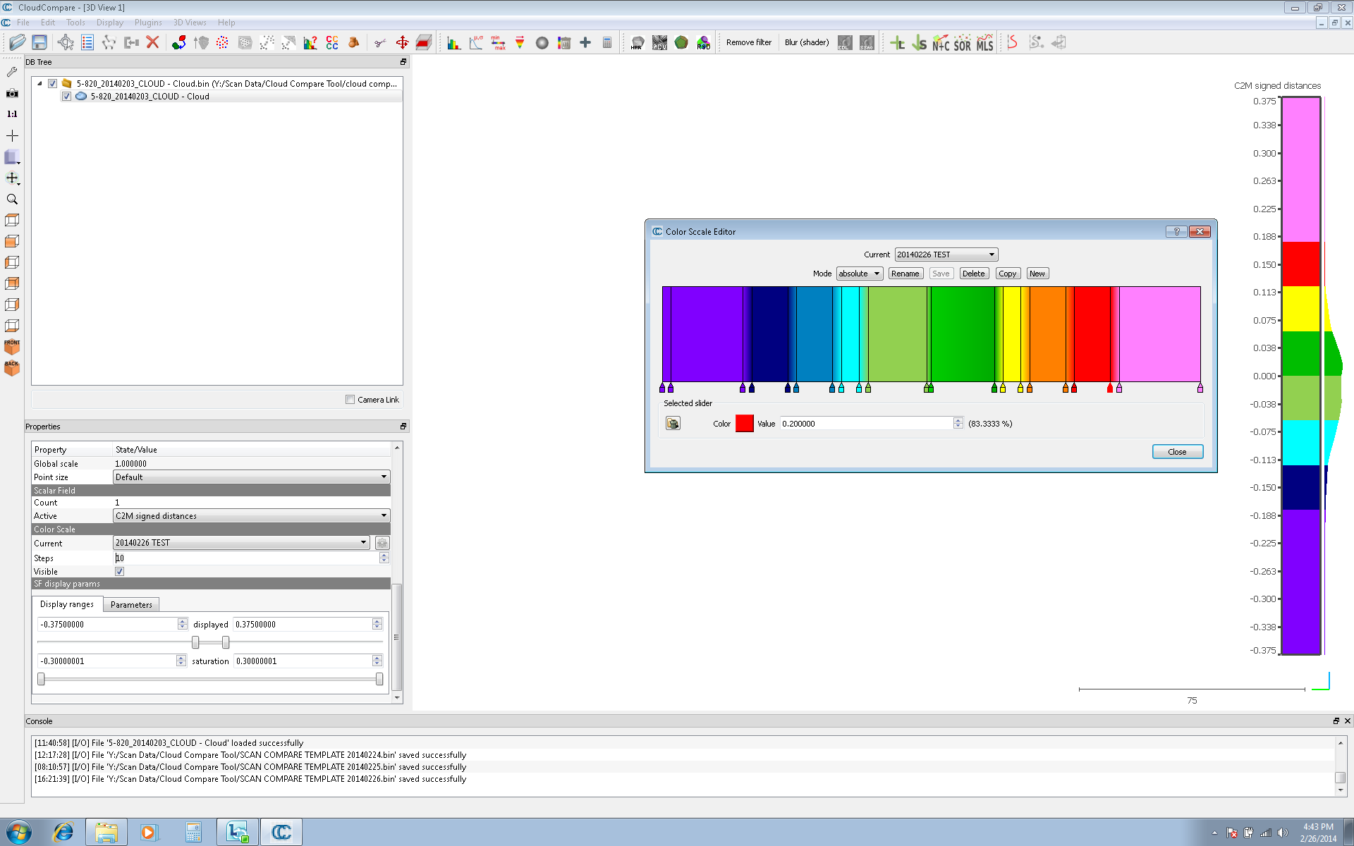Switch to the Parameters tab

coord(131,605)
